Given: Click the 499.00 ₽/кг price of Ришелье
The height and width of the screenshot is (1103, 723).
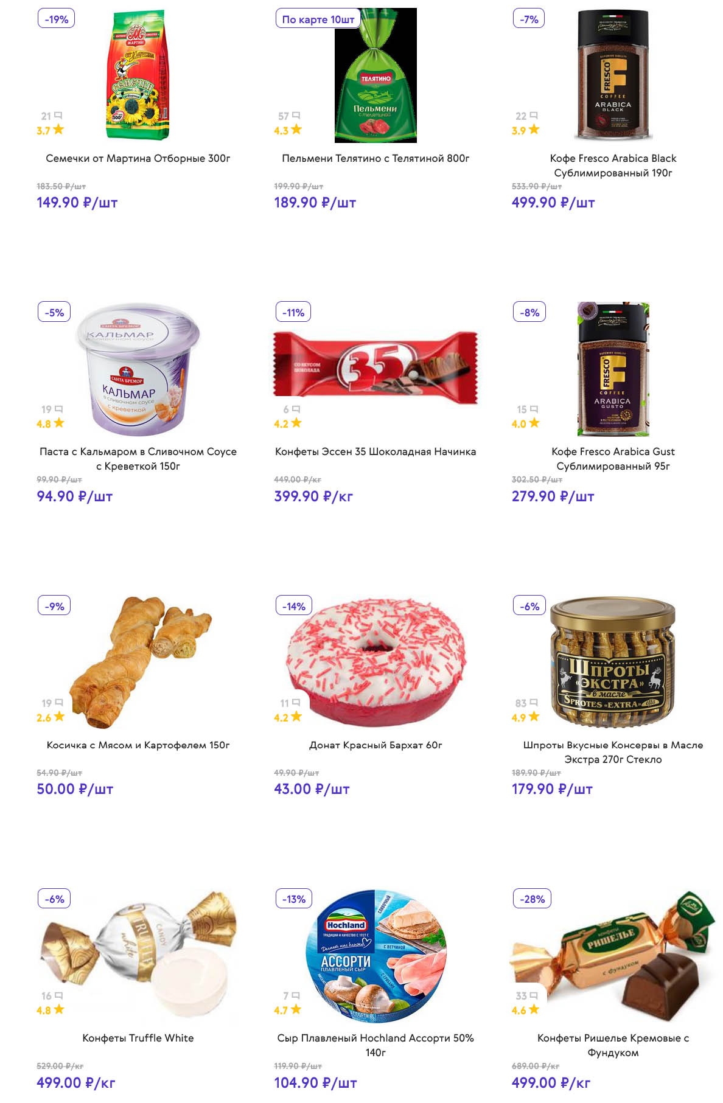Looking at the screenshot, I should 551,1083.
